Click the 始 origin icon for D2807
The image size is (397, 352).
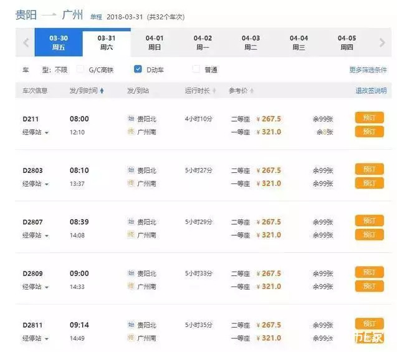(131, 222)
